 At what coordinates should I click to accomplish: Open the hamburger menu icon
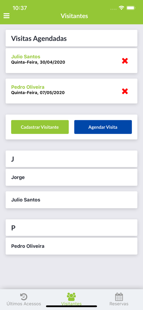(x=6, y=16)
